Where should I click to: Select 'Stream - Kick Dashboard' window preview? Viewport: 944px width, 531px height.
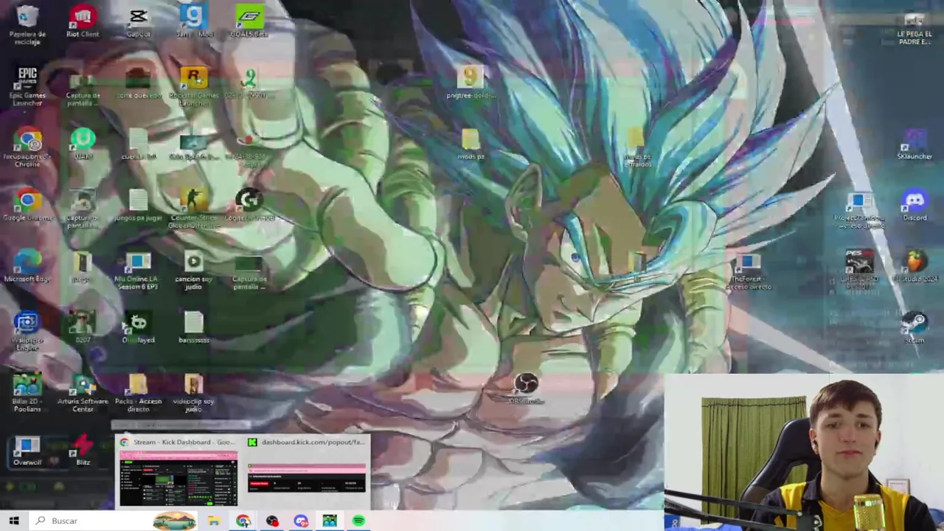pyautogui.click(x=178, y=472)
